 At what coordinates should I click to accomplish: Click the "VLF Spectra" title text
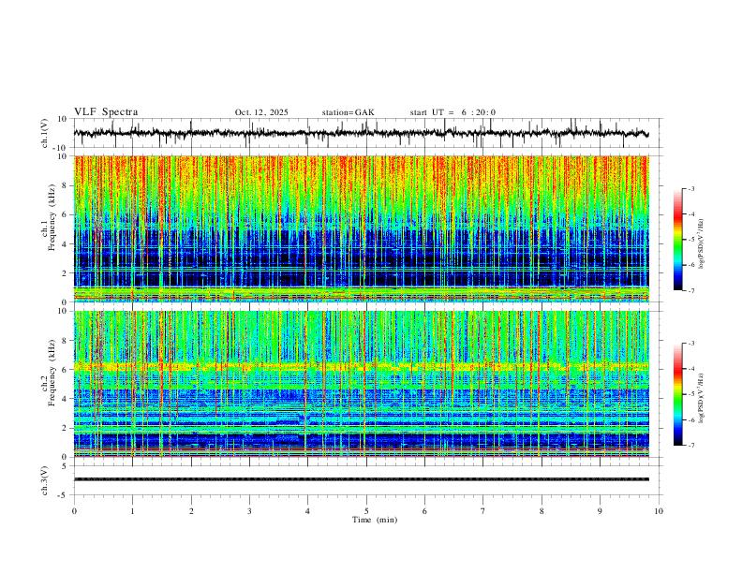[x=106, y=112]
